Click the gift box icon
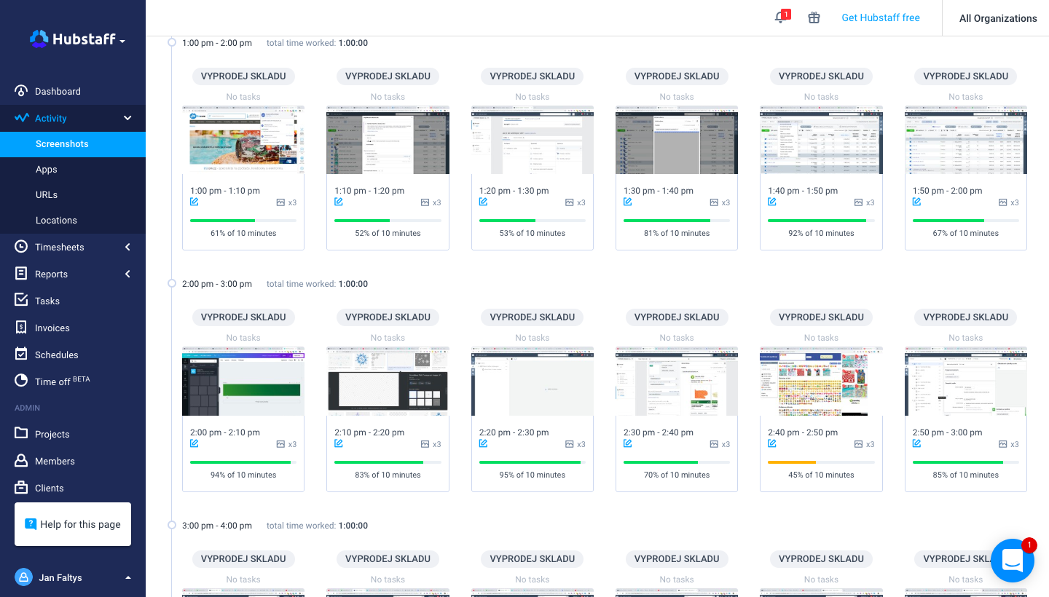The width and height of the screenshot is (1049, 597). pos(814,17)
